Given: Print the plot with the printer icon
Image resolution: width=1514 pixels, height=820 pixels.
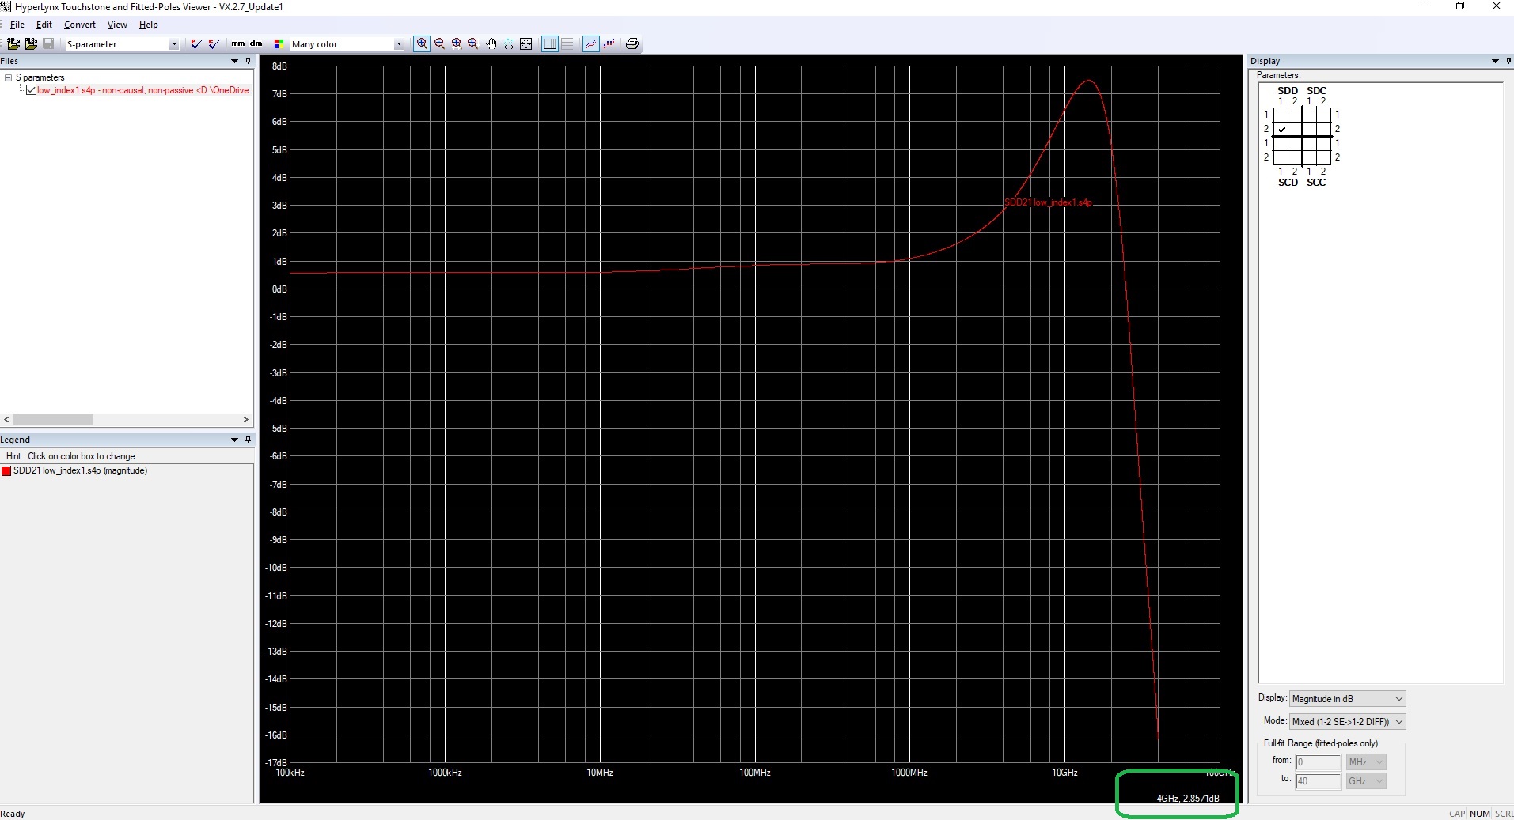Looking at the screenshot, I should [x=632, y=43].
